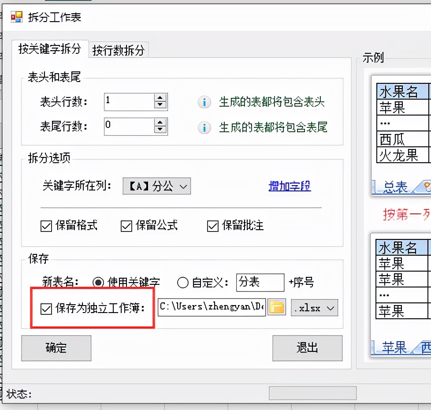Uncheck 保存为独立工作簿
Image resolution: width=431 pixels, height=410 pixels.
[x=46, y=308]
